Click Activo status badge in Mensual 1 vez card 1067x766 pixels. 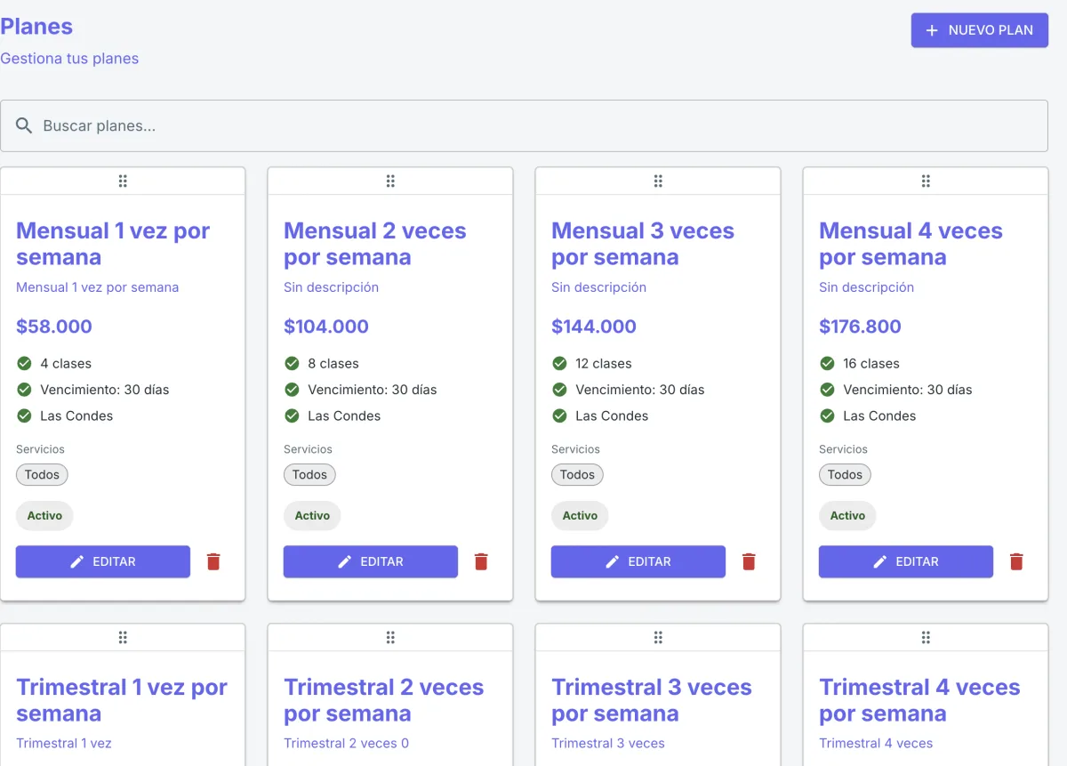44,515
